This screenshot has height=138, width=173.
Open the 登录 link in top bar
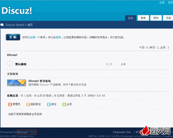170,2
